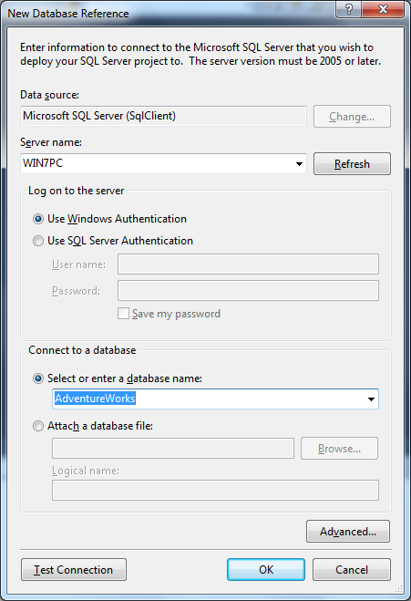Viewport: 411px width, 601px height.
Task: Open the database name dropdown arrow
Action: coord(371,399)
